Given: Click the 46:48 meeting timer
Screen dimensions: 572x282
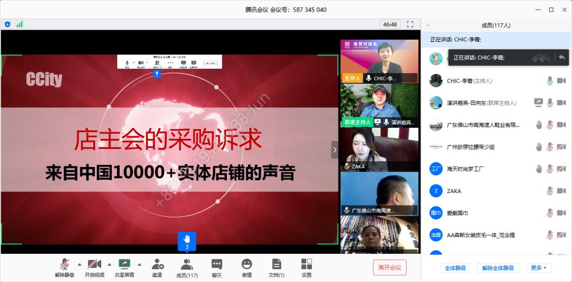Looking at the screenshot, I should [390, 24].
